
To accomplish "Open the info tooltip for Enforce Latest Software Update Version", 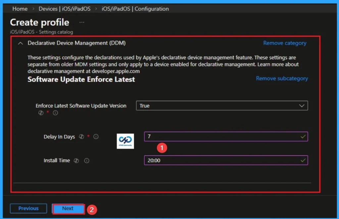I will tap(55, 113).
